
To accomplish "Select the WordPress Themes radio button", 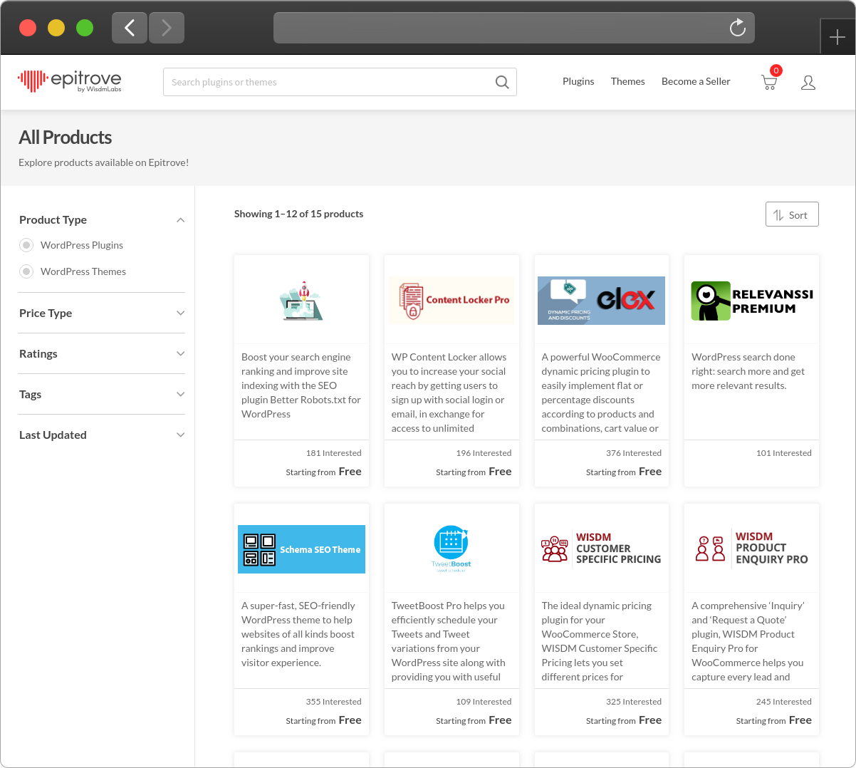I will (26, 271).
